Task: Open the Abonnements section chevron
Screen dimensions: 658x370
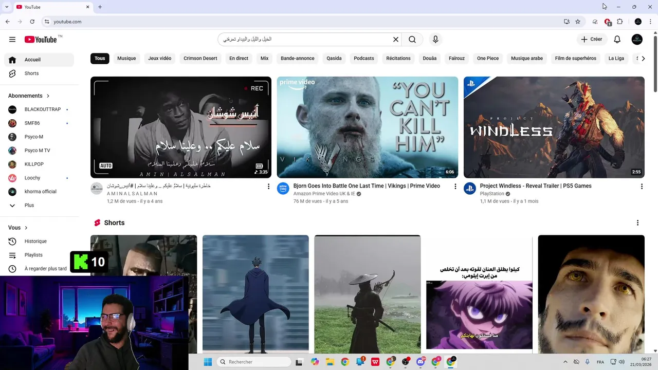Action: click(x=48, y=96)
